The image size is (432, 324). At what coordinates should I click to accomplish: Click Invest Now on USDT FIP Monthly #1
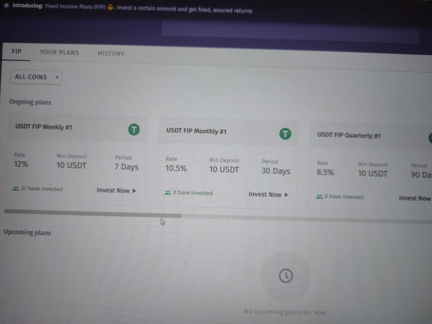pyautogui.click(x=269, y=194)
